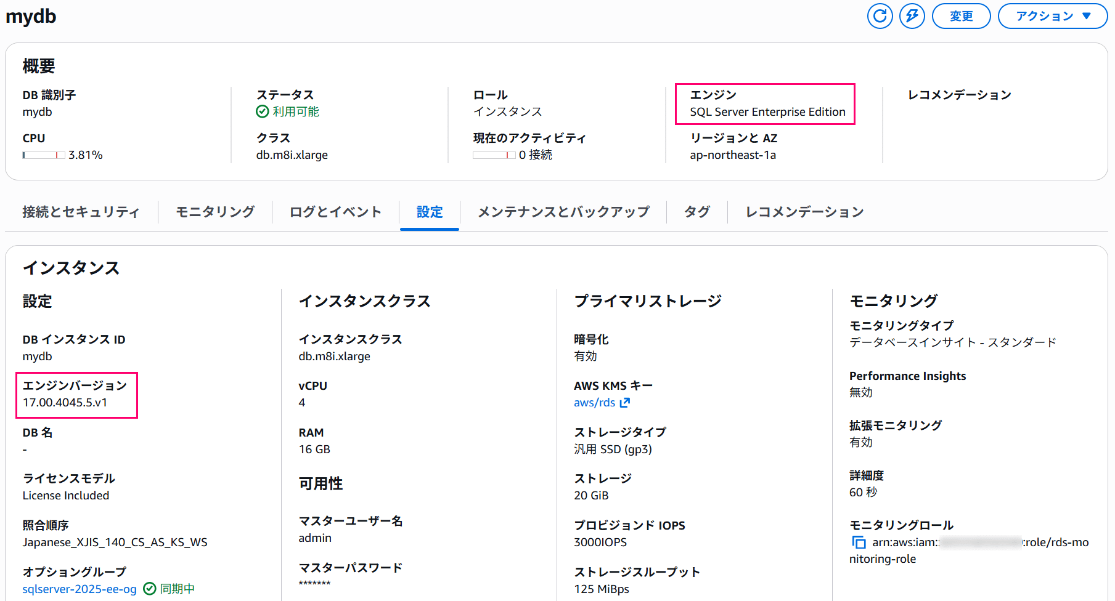This screenshot has width=1115, height=601.
Task: Click the external link icon next to aws/rds
Action: point(625,403)
